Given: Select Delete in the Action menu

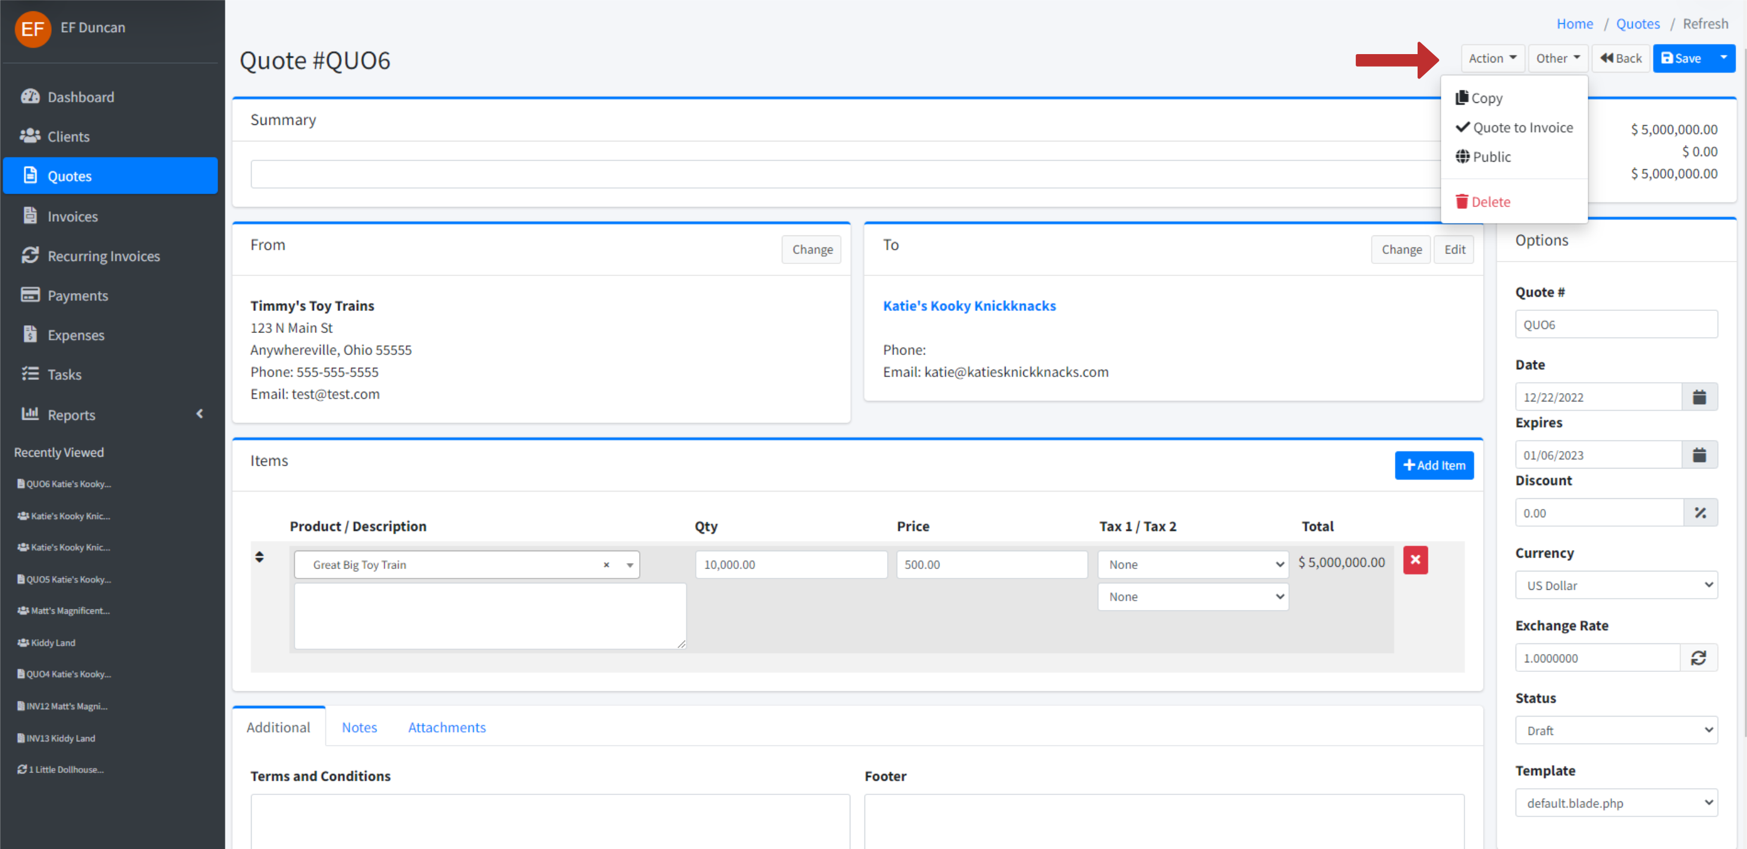Looking at the screenshot, I should (1490, 202).
